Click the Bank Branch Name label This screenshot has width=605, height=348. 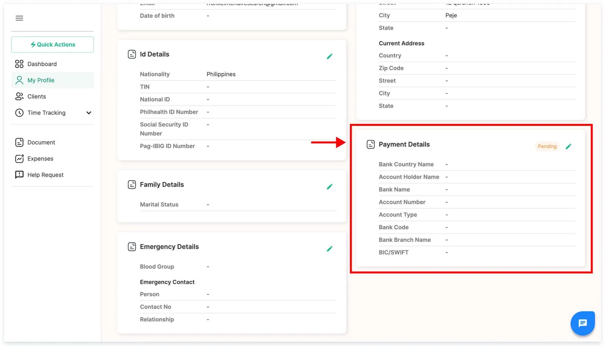click(x=405, y=240)
